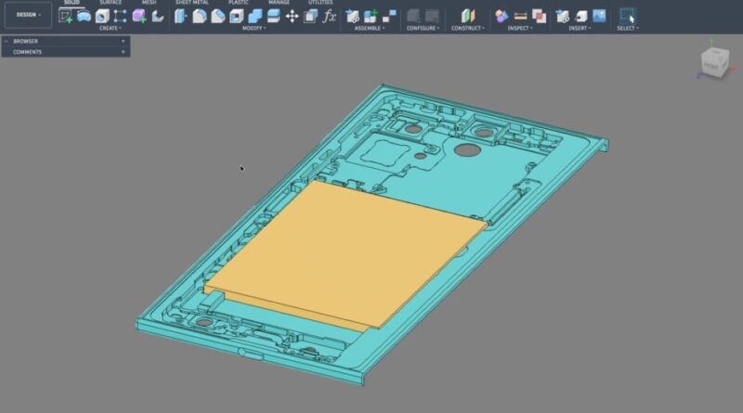This screenshot has height=413, width=743.
Task: Open the Modify dropdown menu
Action: (254, 28)
